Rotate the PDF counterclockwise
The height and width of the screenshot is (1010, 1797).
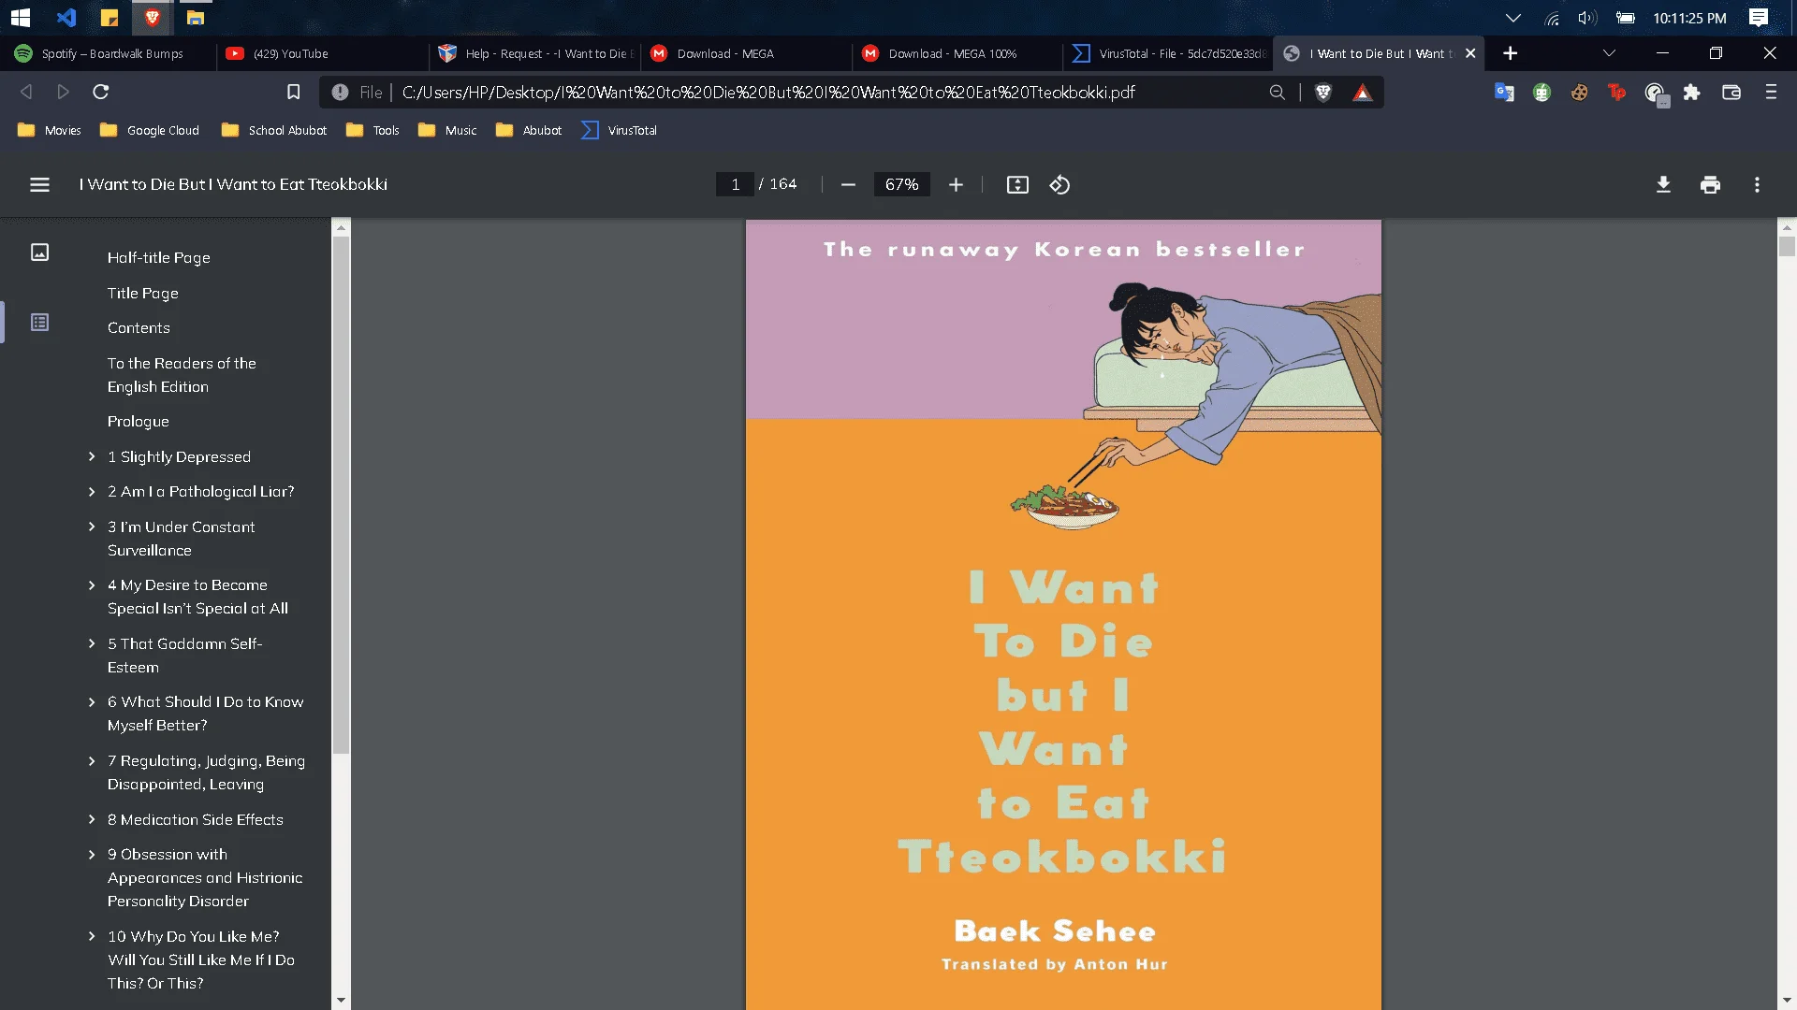1059,185
